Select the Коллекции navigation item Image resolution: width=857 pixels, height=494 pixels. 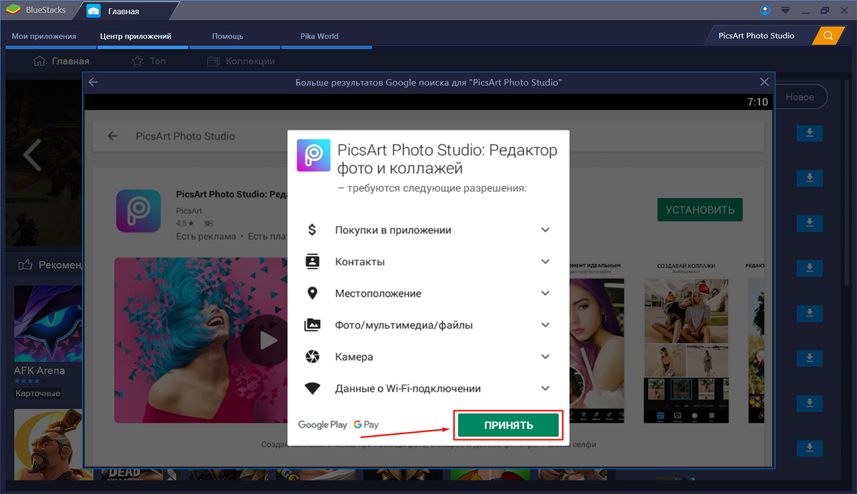click(x=241, y=61)
